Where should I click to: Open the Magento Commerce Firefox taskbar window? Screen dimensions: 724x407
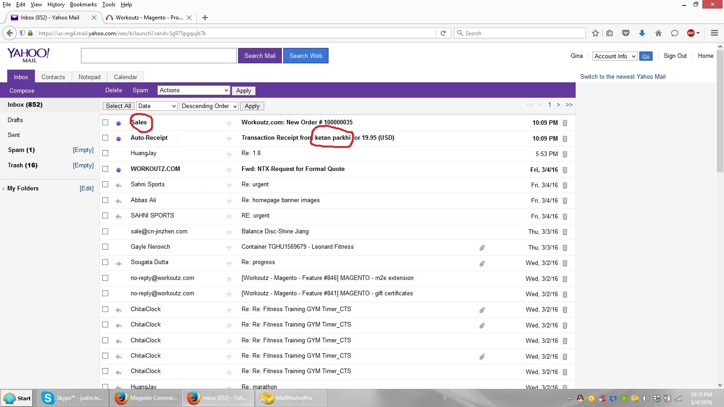[x=145, y=398]
